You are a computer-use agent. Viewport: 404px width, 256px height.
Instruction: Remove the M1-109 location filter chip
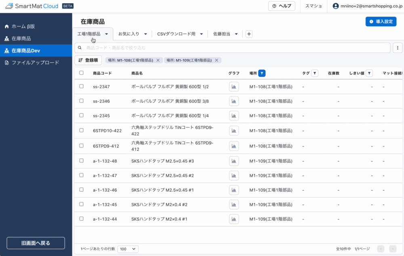(217, 60)
